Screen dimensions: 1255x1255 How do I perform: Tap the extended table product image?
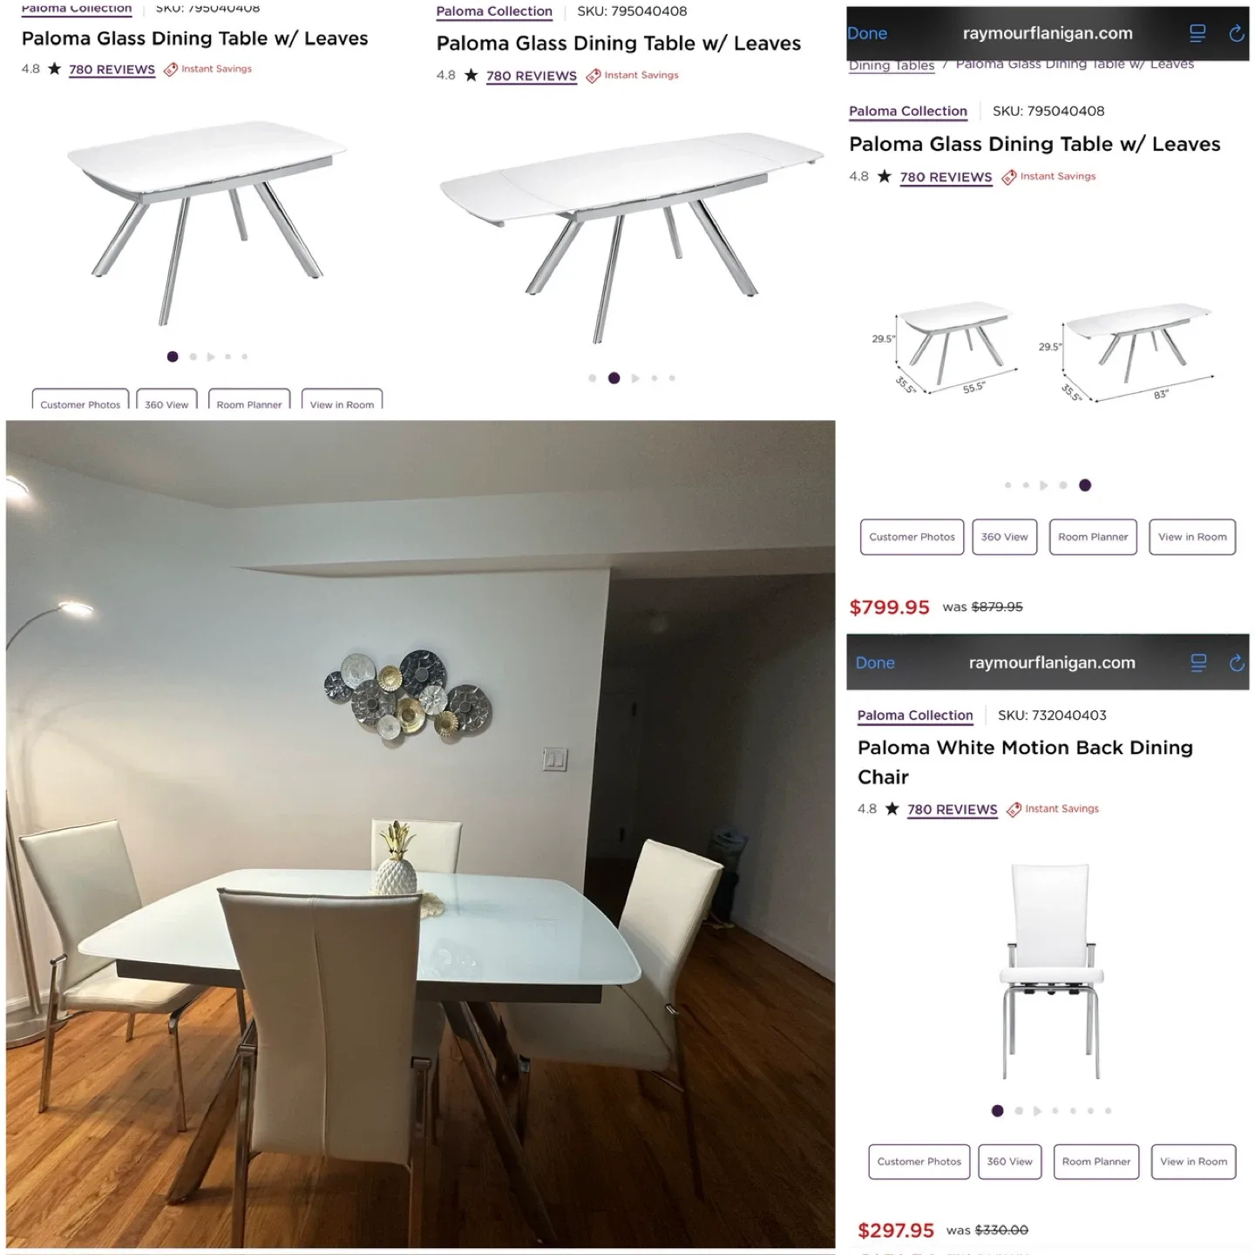click(632, 235)
